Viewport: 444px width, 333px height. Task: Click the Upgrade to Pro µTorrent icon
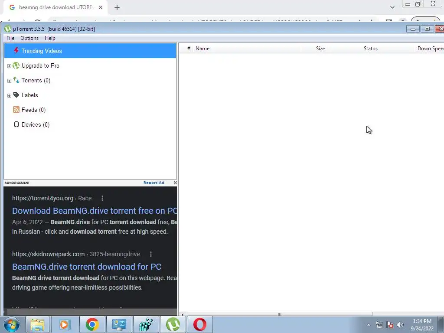tap(16, 65)
